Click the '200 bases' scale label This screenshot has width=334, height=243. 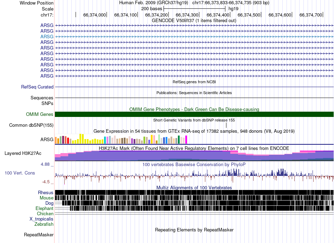pos(152,9)
